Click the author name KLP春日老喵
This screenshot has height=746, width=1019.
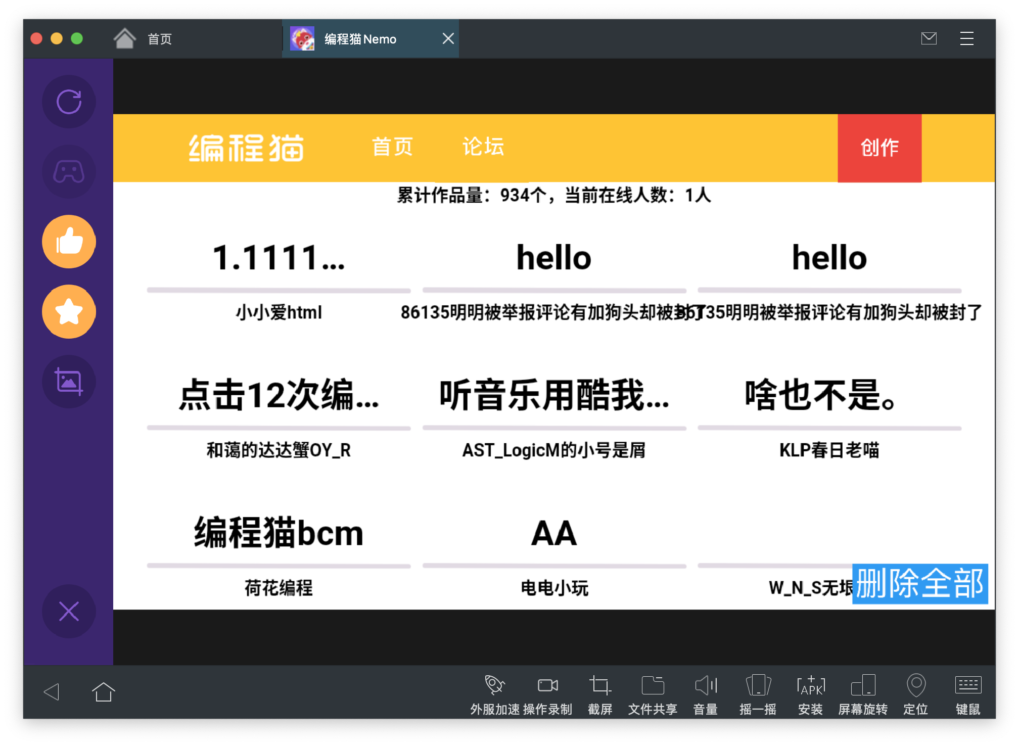[x=829, y=450]
